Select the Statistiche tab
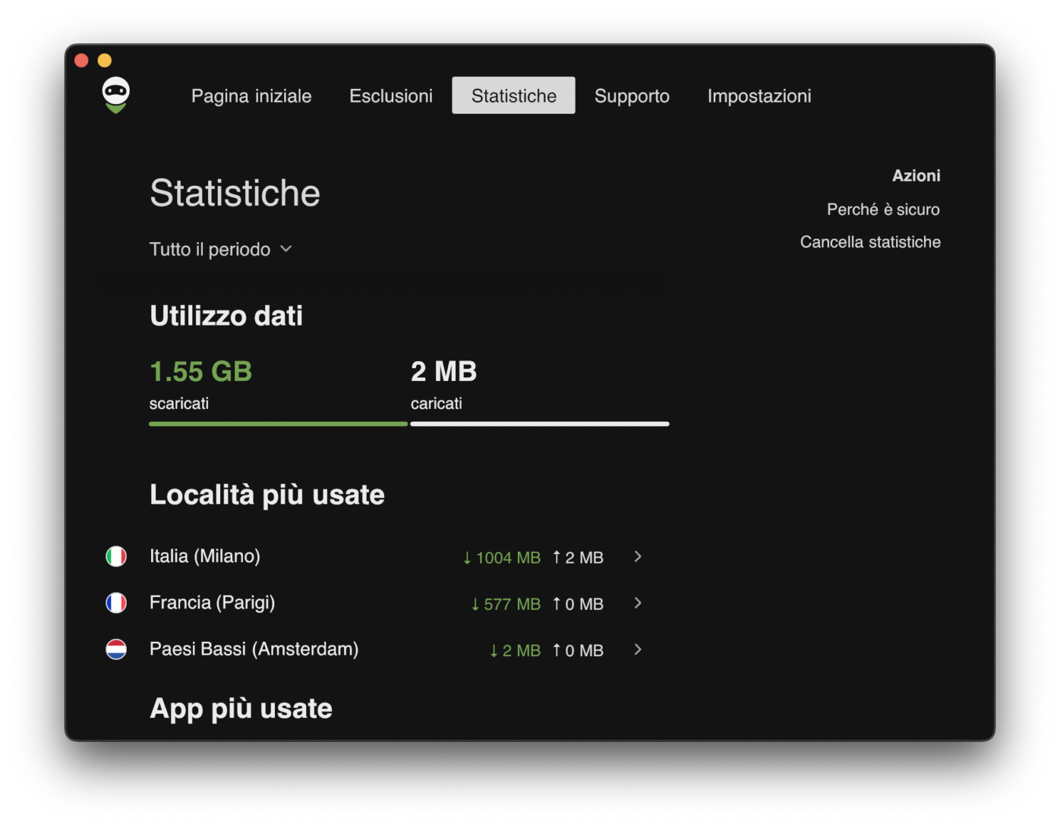The width and height of the screenshot is (1060, 827). tap(514, 95)
